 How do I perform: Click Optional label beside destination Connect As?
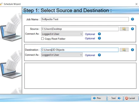90,55
